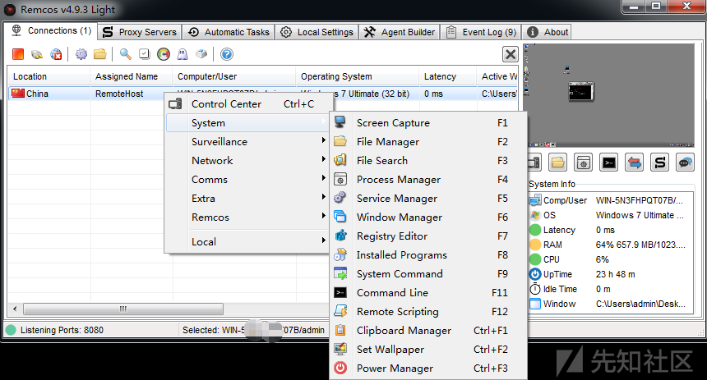Select Process Manager from System submenu
Image resolution: width=707 pixels, height=380 pixels.
398,180
